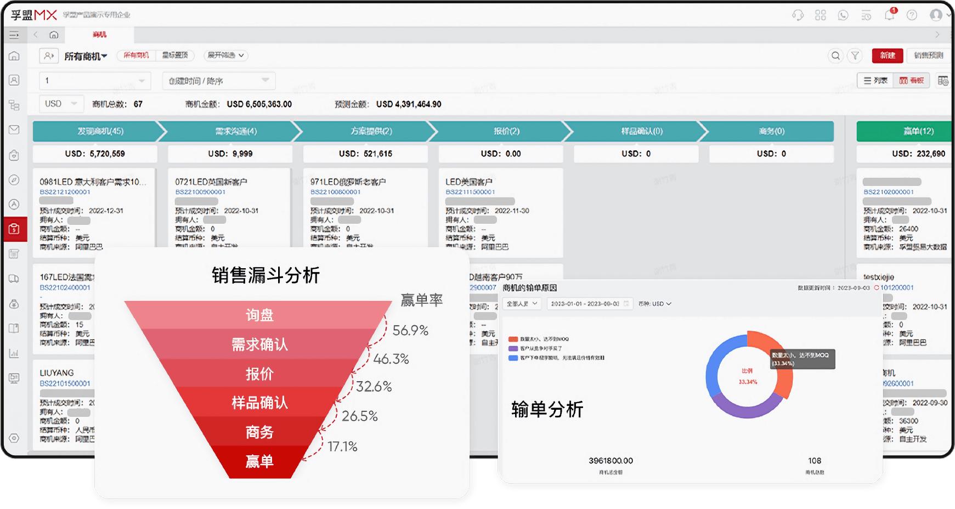Screen dimensions: 955x509
Task: Open the notifications bell with red badge
Action: coord(890,15)
